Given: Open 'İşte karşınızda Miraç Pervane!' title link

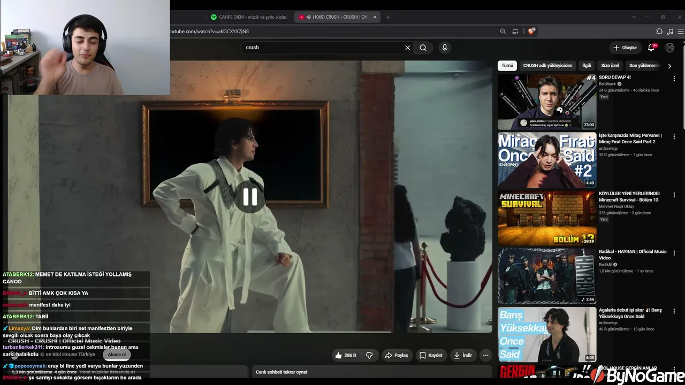Looking at the screenshot, I should coord(630,138).
